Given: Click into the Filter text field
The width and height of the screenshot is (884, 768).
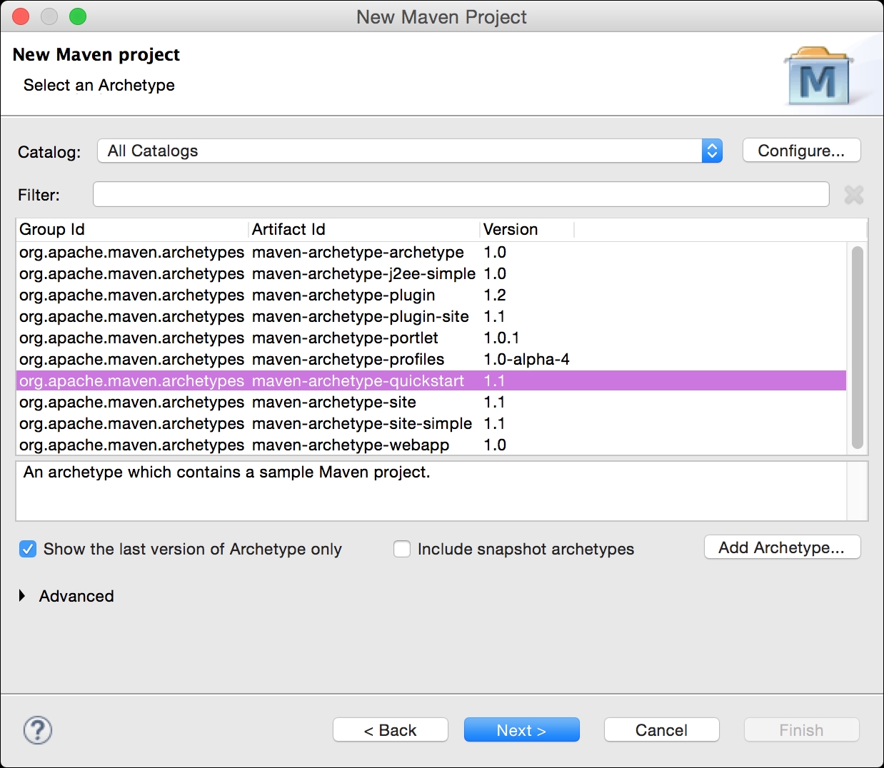Looking at the screenshot, I should (461, 194).
